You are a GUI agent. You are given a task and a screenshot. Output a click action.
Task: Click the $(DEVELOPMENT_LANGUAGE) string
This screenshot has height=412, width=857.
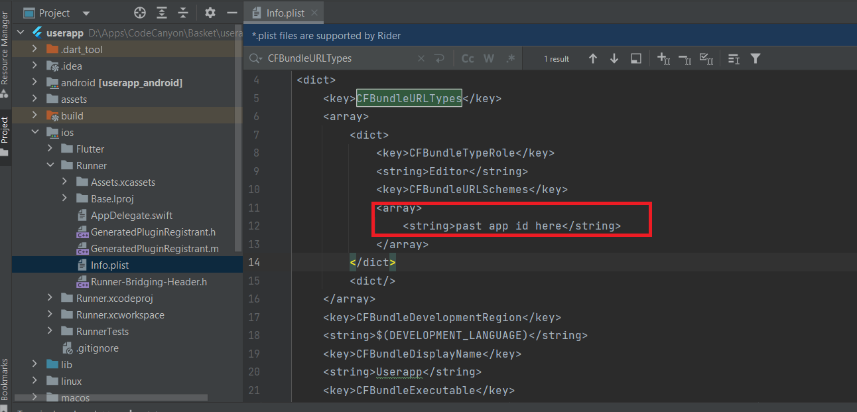point(452,336)
